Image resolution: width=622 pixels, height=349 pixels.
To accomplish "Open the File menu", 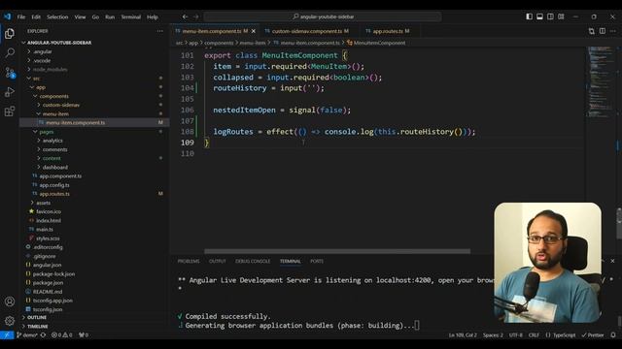I will tap(21, 17).
